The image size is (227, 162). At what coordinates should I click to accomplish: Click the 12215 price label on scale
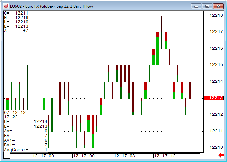pyautogui.click(x=216, y=65)
